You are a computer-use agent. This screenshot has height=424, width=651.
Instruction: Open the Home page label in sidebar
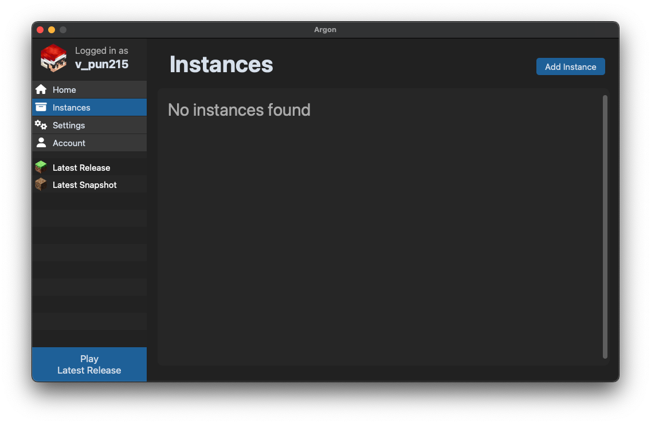click(64, 90)
